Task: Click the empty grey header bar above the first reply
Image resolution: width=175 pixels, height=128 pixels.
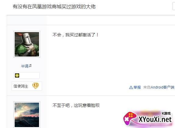Action: (x=91, y=20)
